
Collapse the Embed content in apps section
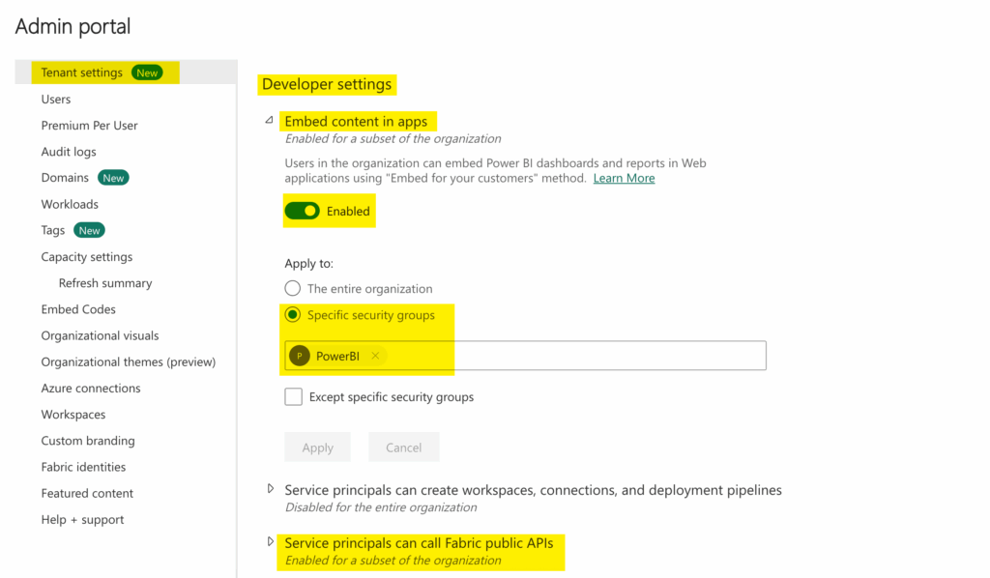click(x=270, y=121)
